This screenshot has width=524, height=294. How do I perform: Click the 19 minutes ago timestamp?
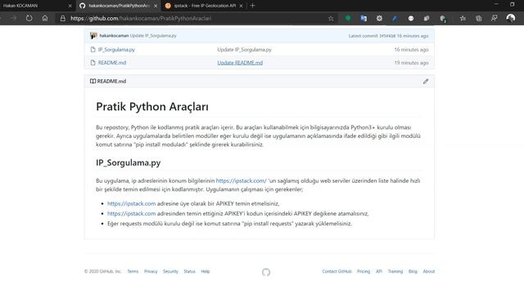pyautogui.click(x=411, y=63)
